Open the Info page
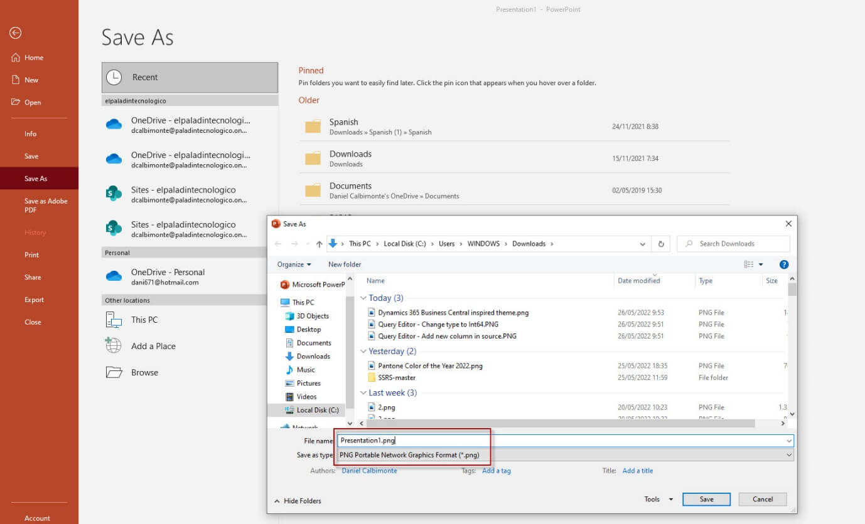The height and width of the screenshot is (524, 865). (x=30, y=134)
